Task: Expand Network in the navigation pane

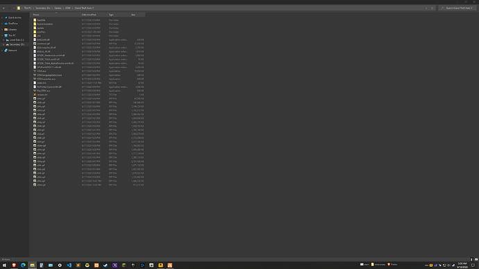Action: coord(2,51)
